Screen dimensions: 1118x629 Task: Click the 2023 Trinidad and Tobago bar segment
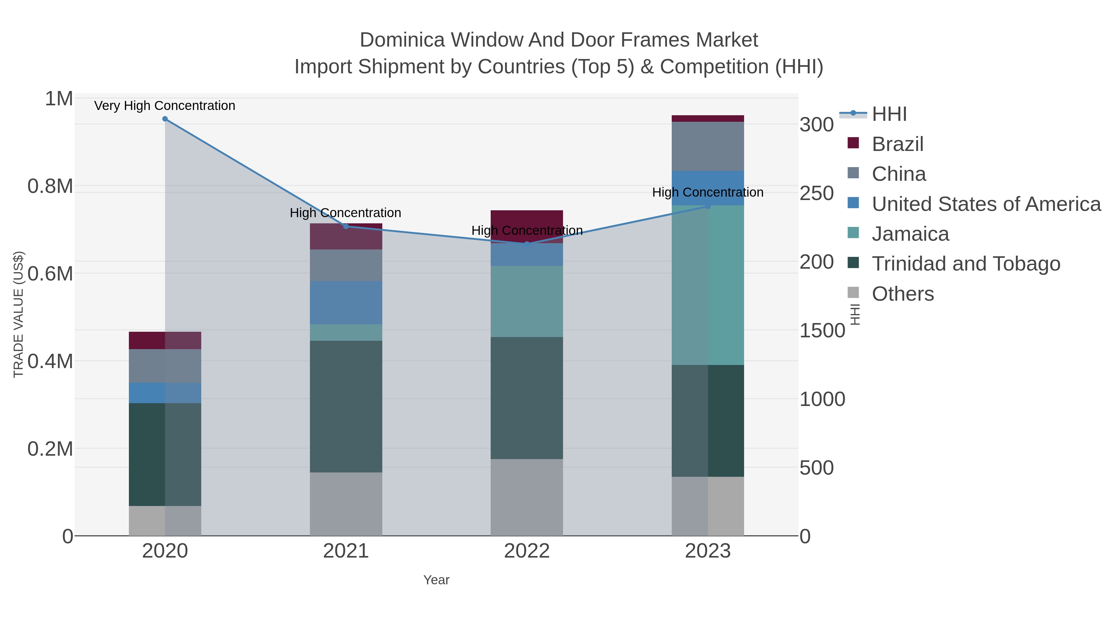coord(708,421)
